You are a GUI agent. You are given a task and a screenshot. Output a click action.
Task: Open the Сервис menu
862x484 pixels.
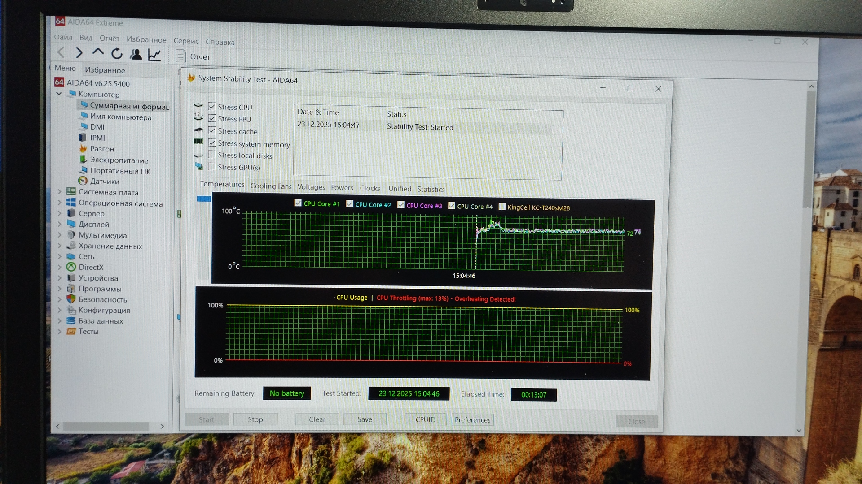(186, 41)
